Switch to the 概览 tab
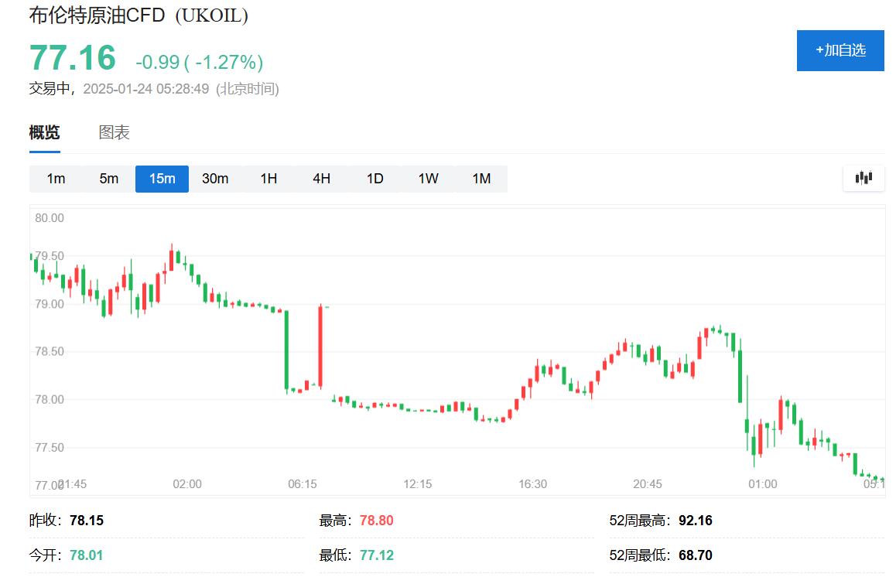 [x=45, y=132]
